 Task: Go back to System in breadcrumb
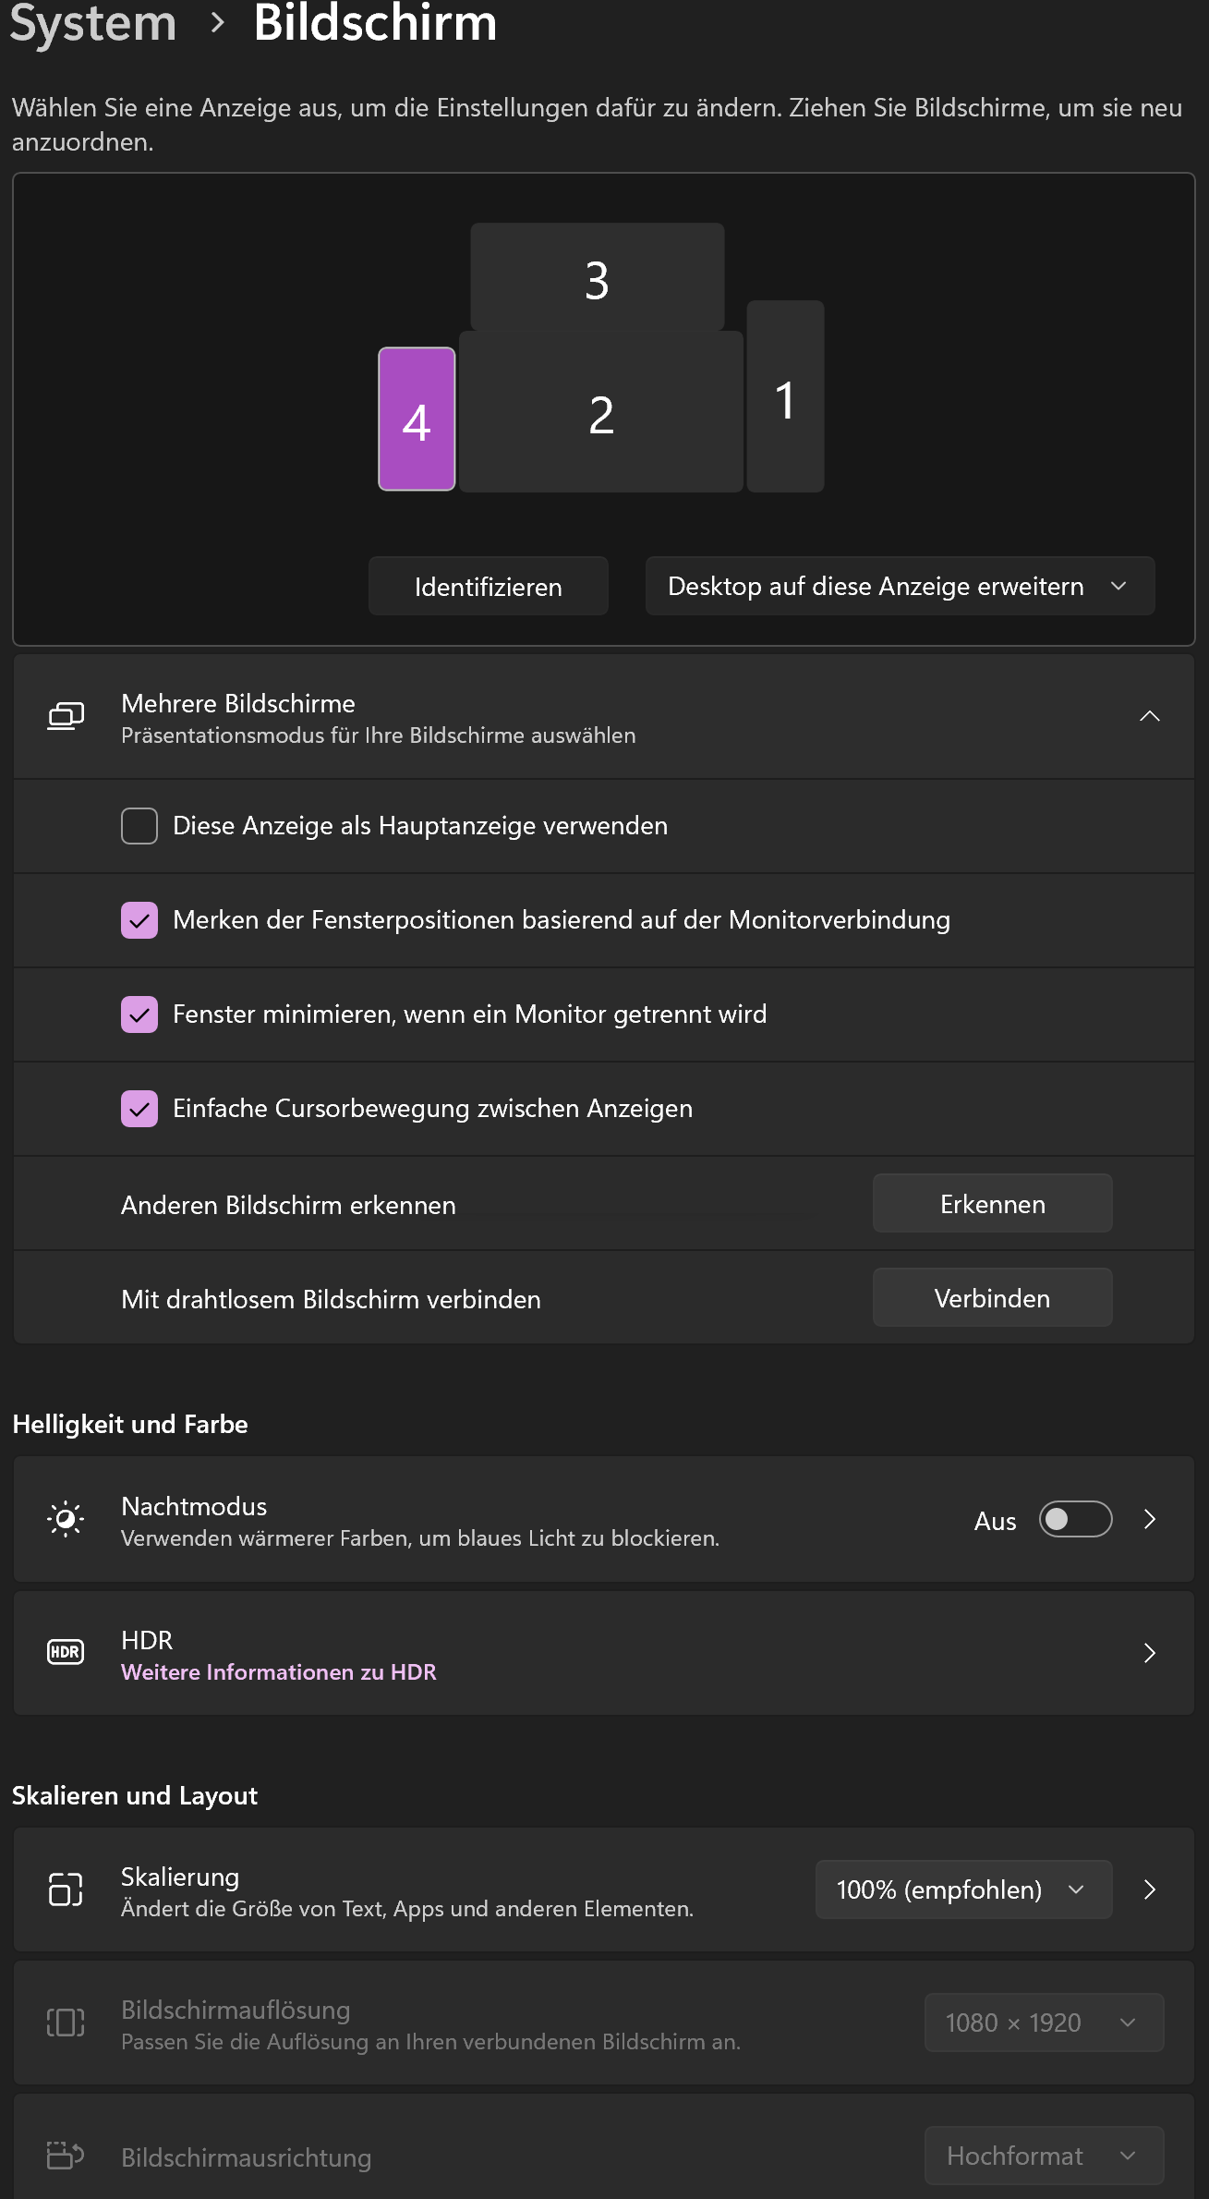(x=92, y=23)
